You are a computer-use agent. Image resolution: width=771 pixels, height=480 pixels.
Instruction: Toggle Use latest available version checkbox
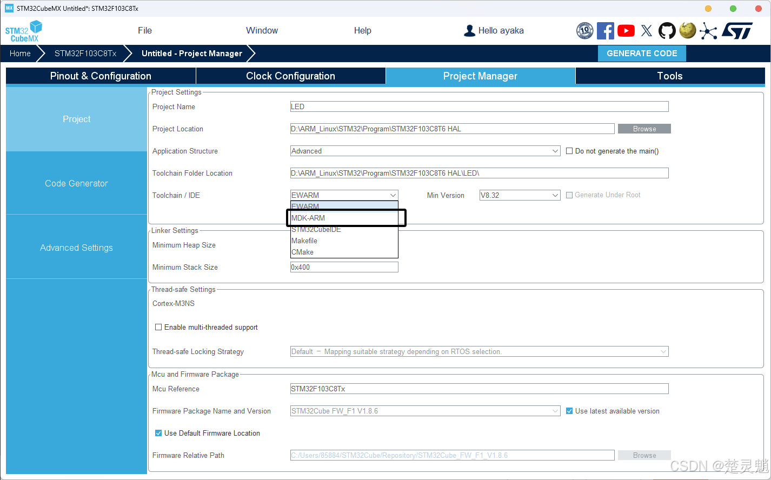[x=569, y=411]
